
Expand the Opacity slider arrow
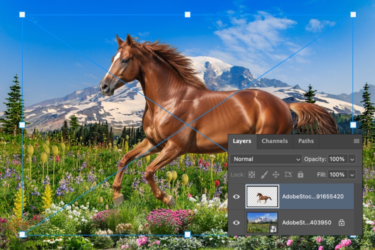(352, 159)
